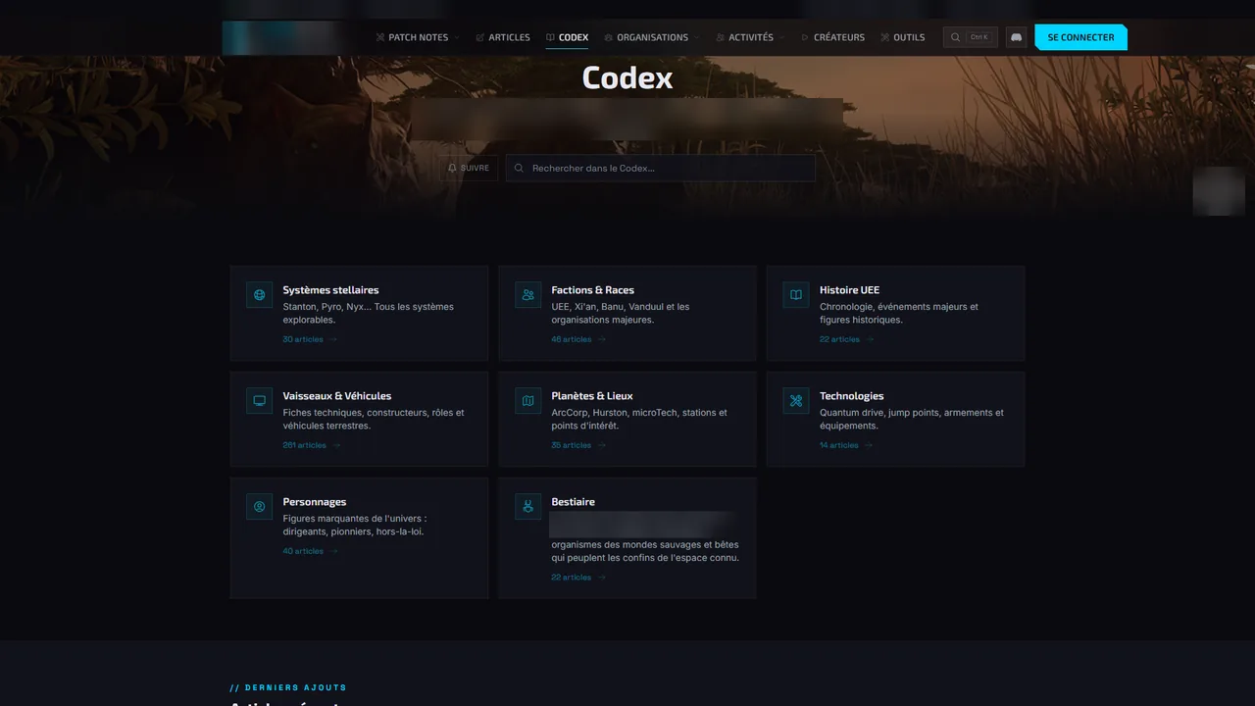Click the Vaisseaux & Véhicules monitor icon
The image size is (1255, 706).
pos(260,400)
